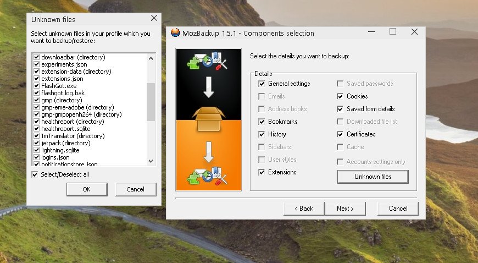
Task: Click the disabled Accounts settings only checkbox
Action: pos(340,162)
